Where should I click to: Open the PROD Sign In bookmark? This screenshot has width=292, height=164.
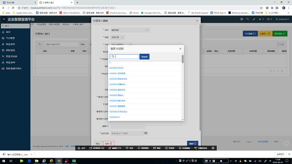(218, 13)
